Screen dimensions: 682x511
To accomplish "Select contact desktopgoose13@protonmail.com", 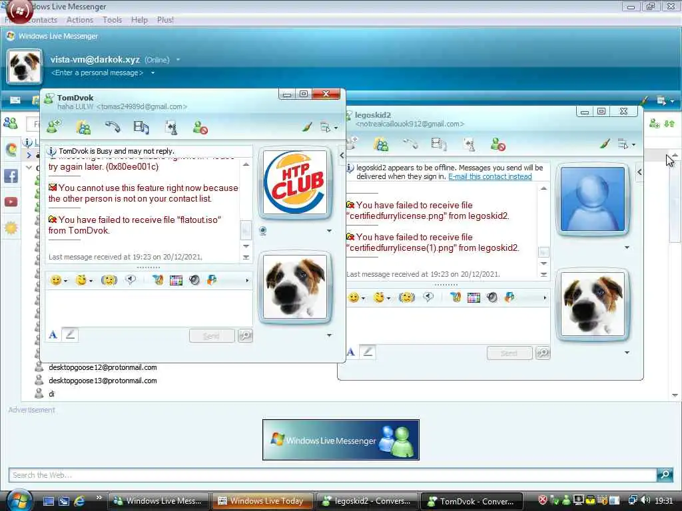I will pyautogui.click(x=103, y=381).
